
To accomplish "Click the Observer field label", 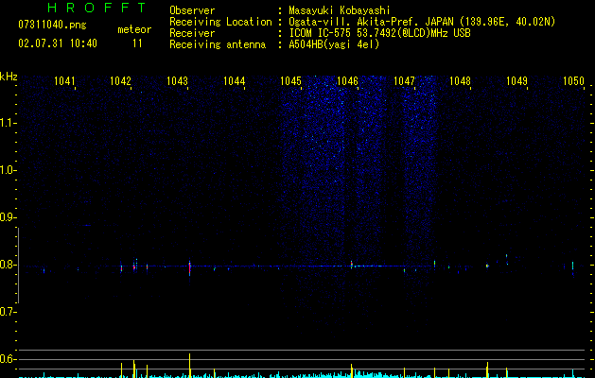I will [192, 10].
